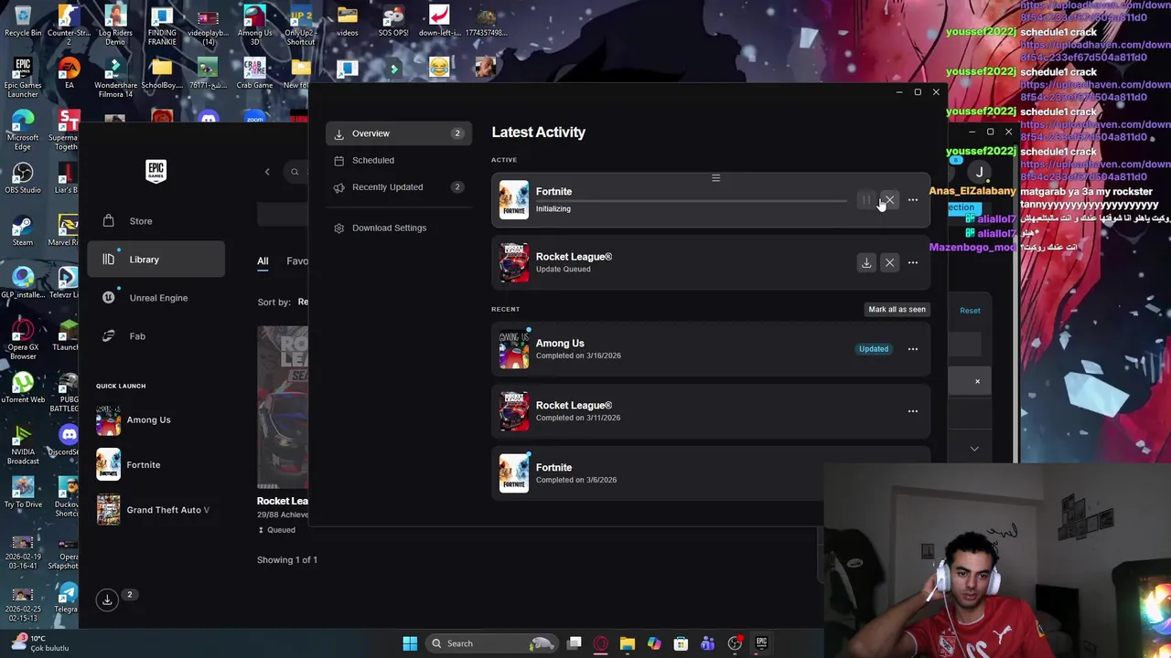Viewport: 1171px width, 658px height.
Task: Launch Grand Theft Auto V from Quick Launch
Action: coord(154,510)
